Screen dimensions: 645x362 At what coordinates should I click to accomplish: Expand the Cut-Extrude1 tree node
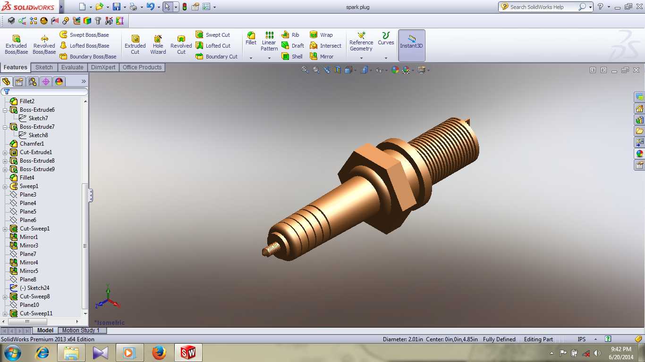click(x=5, y=152)
